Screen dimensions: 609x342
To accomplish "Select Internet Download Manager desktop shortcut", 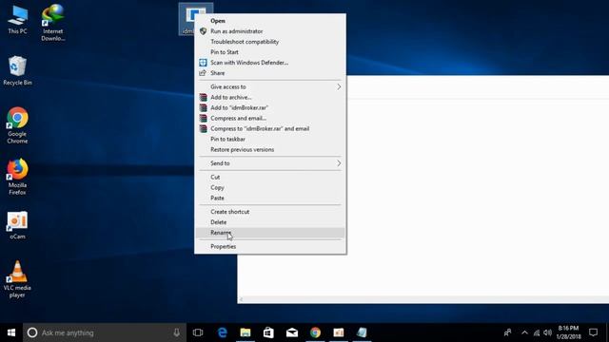I will tap(53, 23).
